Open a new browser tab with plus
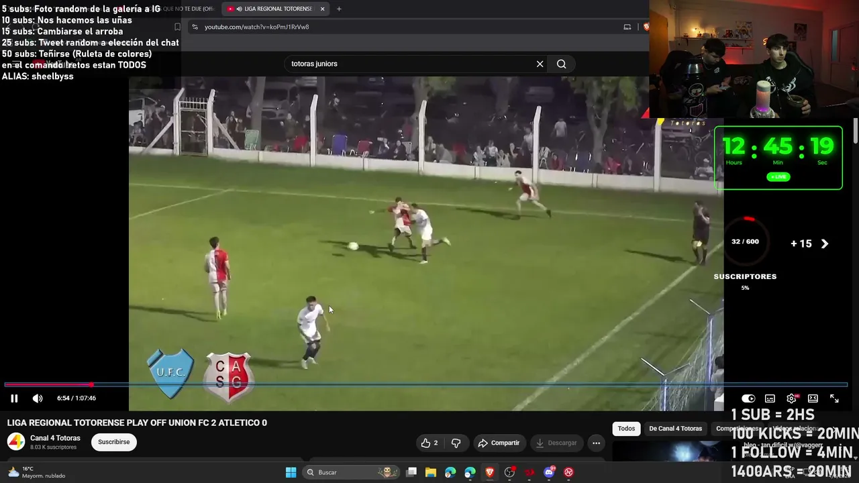The height and width of the screenshot is (483, 859). coord(339,9)
